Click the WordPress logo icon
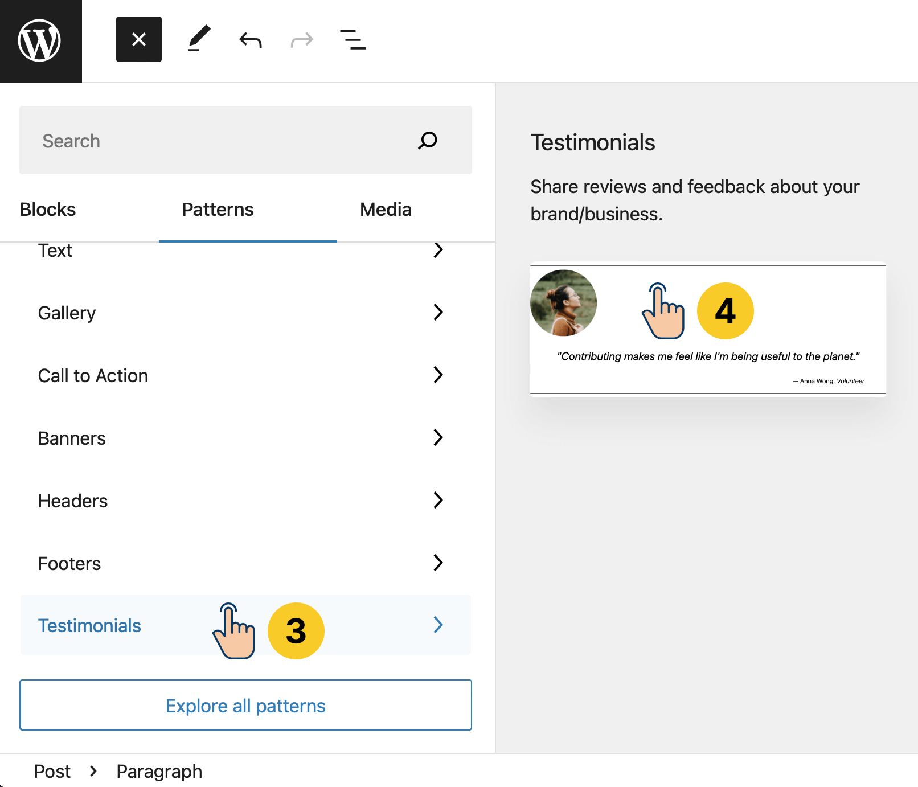 click(40, 40)
